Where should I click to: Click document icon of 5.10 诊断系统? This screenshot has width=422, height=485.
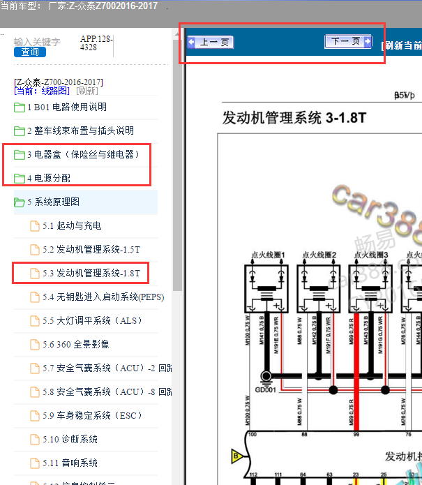[x=35, y=440]
